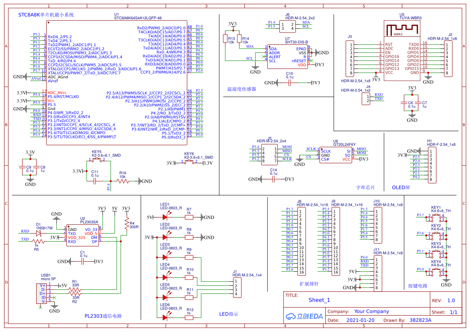Click the Your Company field
This screenshot has height=332, width=470.
[371, 311]
